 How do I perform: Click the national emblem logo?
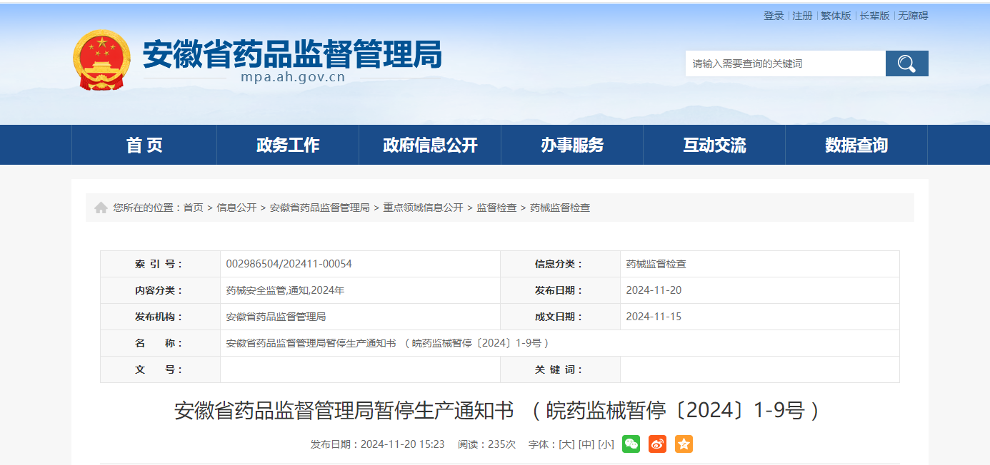[x=102, y=59]
